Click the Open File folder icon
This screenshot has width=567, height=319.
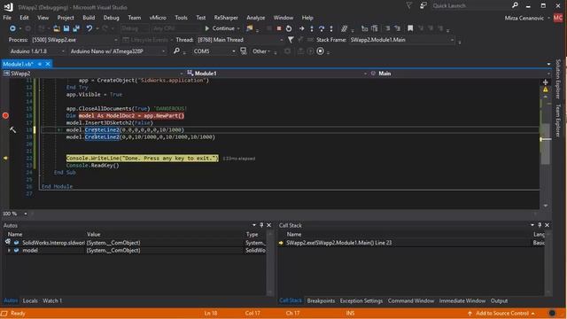coord(57,28)
